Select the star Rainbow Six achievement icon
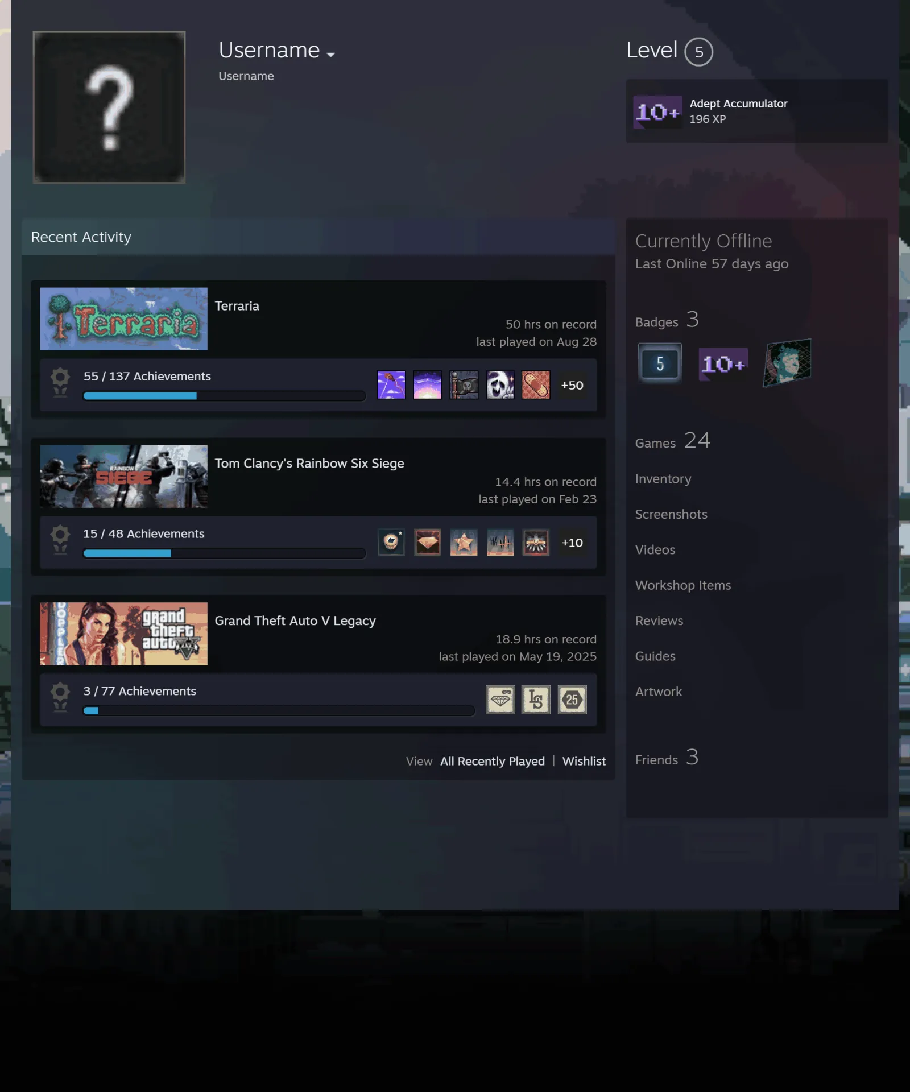The image size is (910, 1092). pyautogui.click(x=464, y=543)
